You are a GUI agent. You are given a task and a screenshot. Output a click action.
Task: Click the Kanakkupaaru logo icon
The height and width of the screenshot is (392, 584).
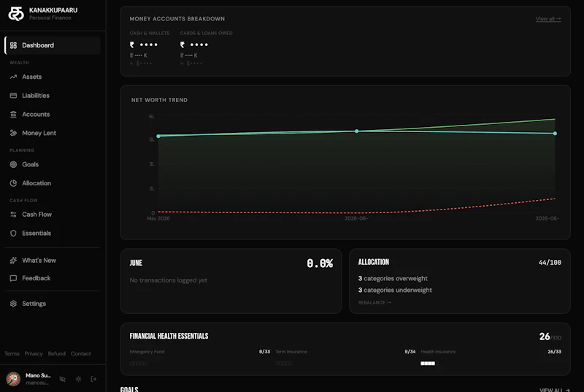pyautogui.click(x=16, y=14)
